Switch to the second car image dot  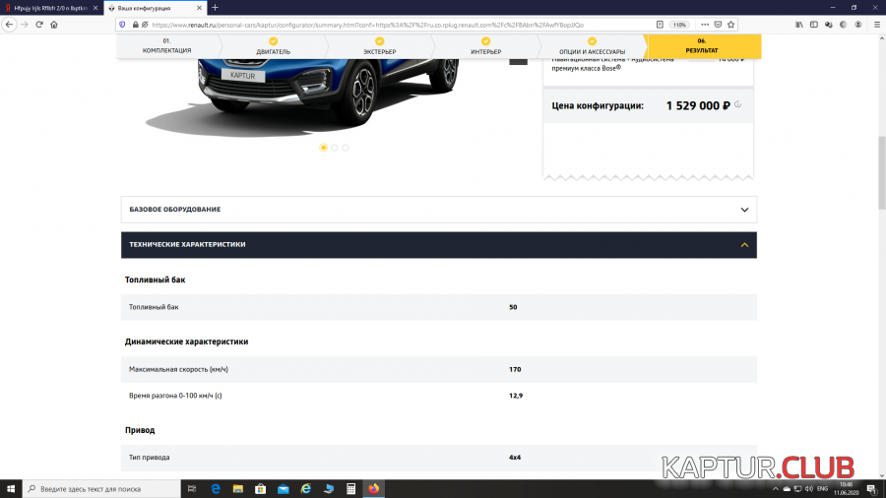335,148
